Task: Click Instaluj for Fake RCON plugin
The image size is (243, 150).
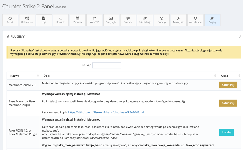Action: point(226,132)
